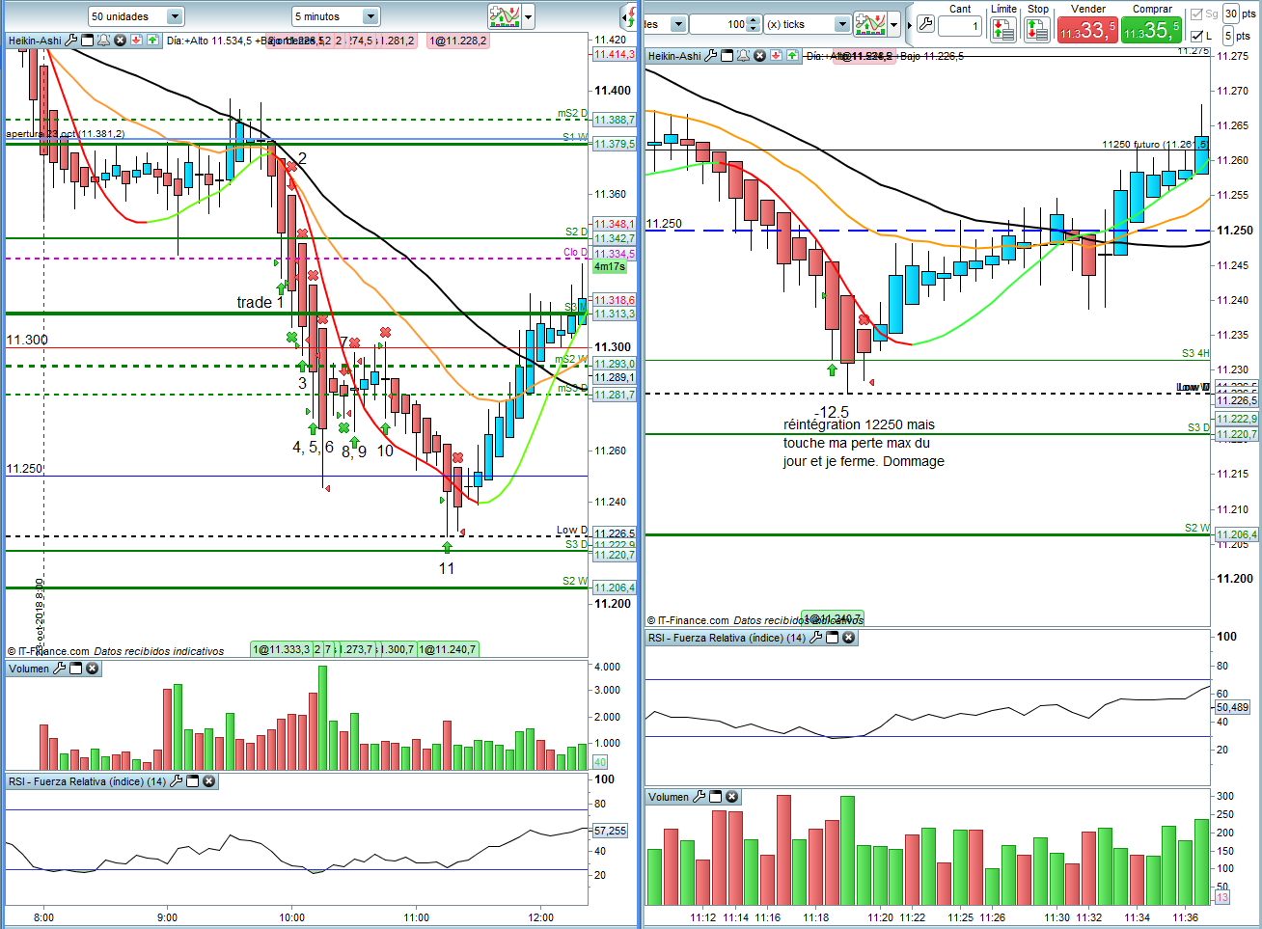
Task: Click the 1@11.240,7 order tag on left chart
Action: (x=448, y=649)
